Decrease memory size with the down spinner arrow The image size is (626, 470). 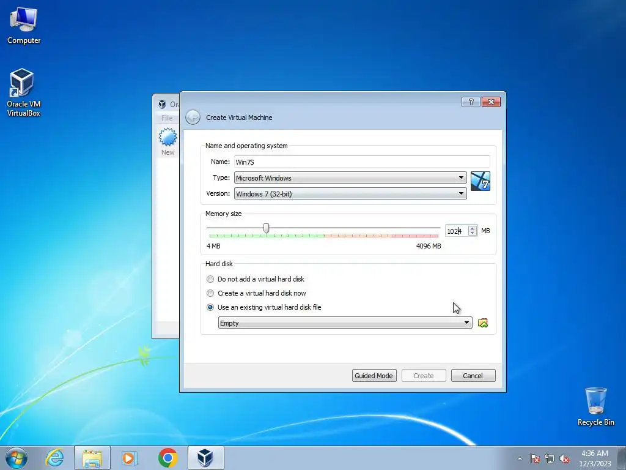[473, 233]
